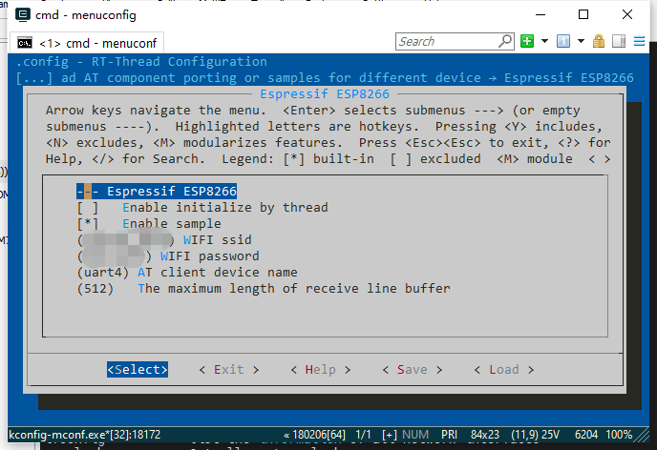Click the < Save > button
Viewport: 657px width, 450px height.
point(413,370)
